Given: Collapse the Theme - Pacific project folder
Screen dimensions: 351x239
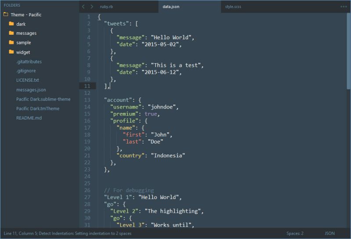Looking at the screenshot, I should point(26,15).
